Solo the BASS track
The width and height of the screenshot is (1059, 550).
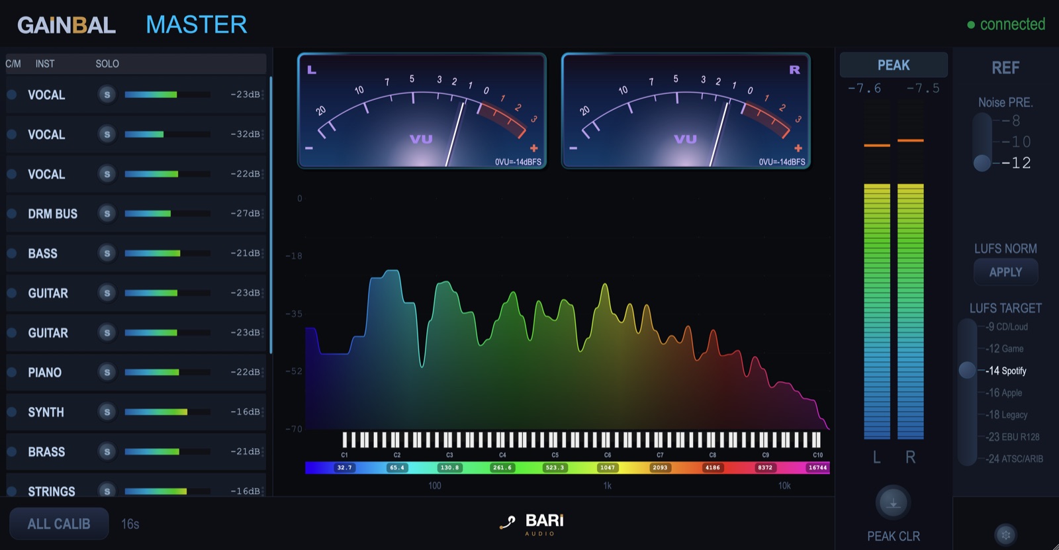[x=107, y=253]
